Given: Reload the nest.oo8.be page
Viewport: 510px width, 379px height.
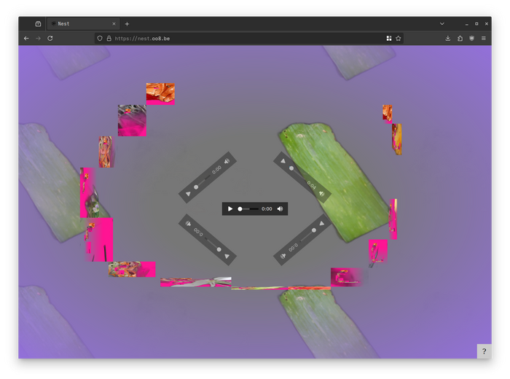Looking at the screenshot, I should pos(50,39).
